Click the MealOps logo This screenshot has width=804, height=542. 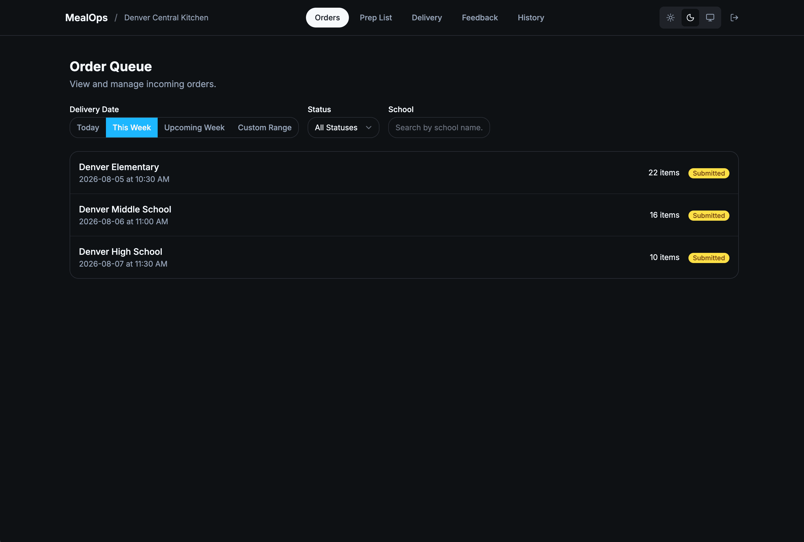86,18
